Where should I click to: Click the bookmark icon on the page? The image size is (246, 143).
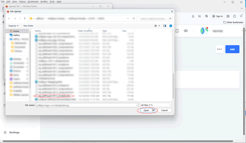[177, 31]
